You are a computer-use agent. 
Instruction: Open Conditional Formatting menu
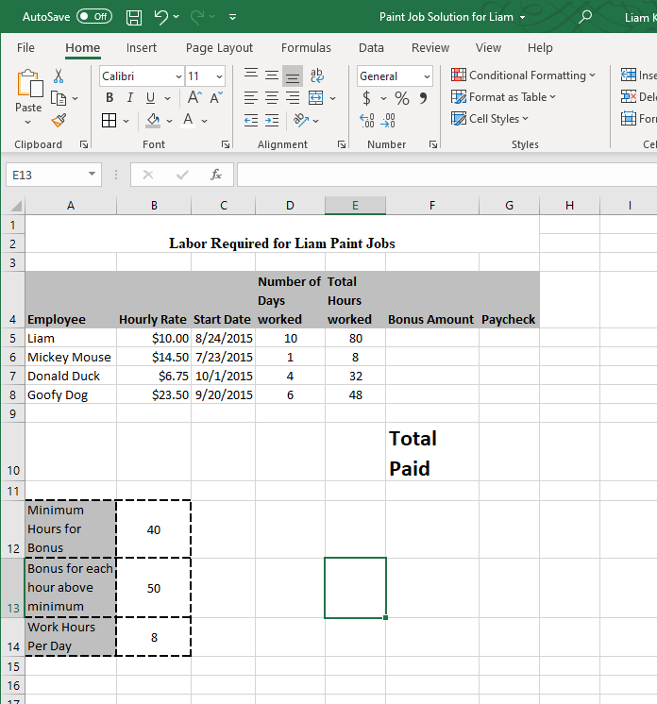523,75
